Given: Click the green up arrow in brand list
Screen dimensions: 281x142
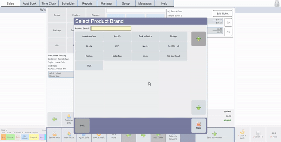Looking at the screenshot, I should click(198, 39).
